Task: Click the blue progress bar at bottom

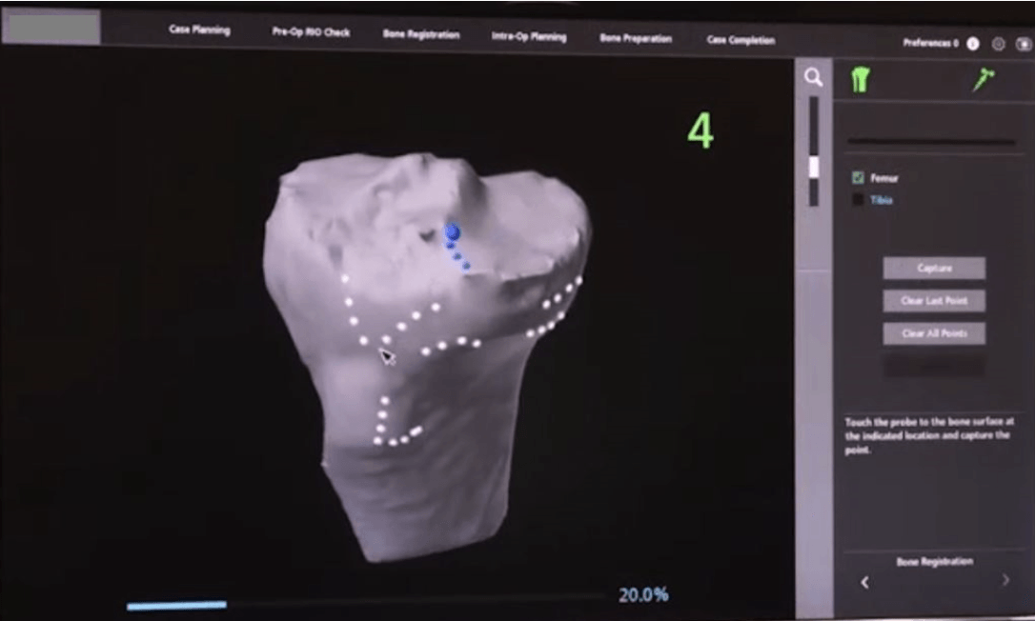Action: 176,604
